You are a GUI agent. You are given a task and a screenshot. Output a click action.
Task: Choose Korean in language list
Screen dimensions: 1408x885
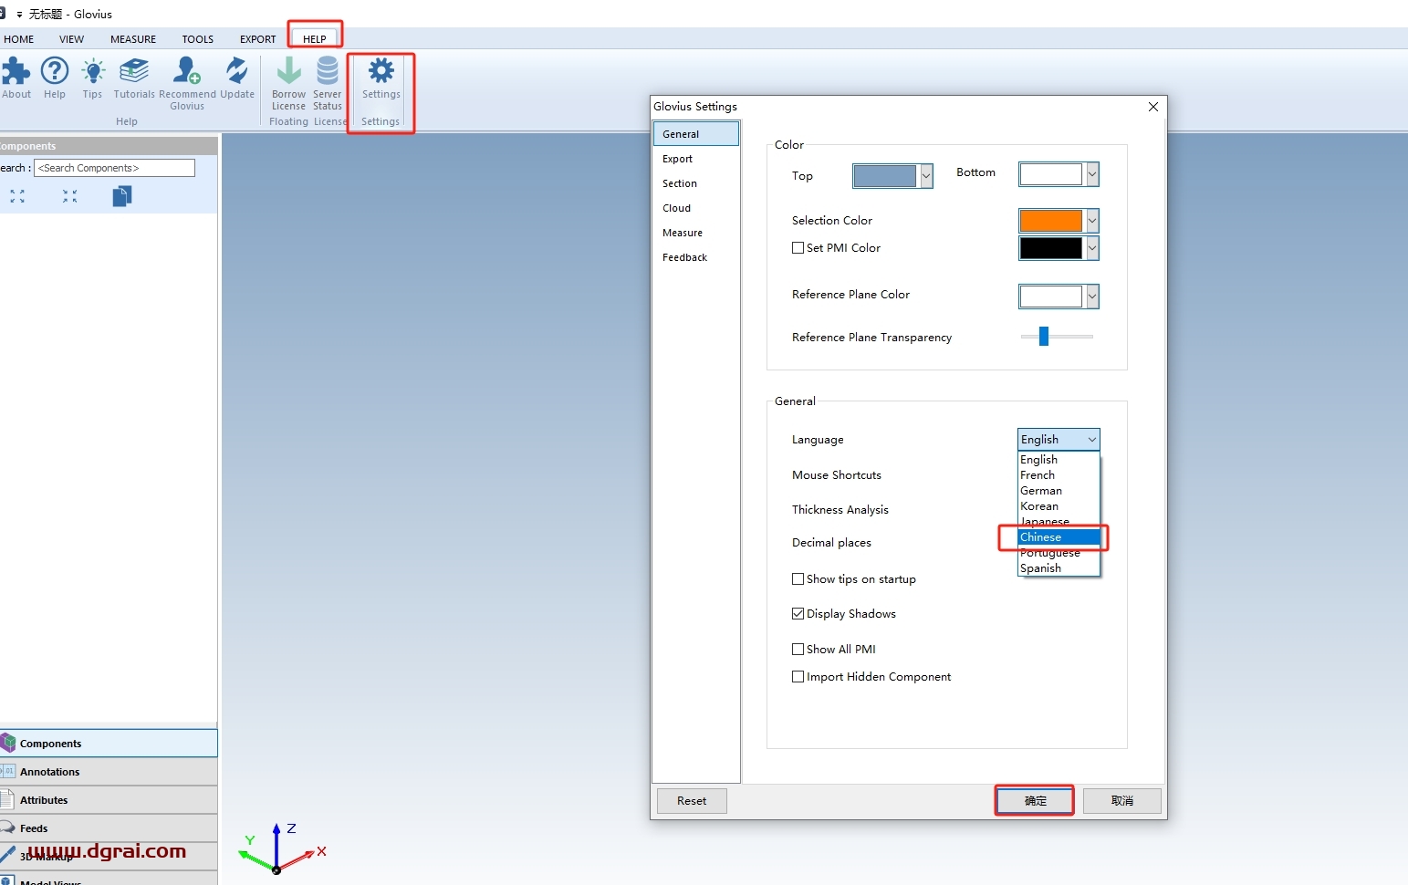click(1059, 506)
